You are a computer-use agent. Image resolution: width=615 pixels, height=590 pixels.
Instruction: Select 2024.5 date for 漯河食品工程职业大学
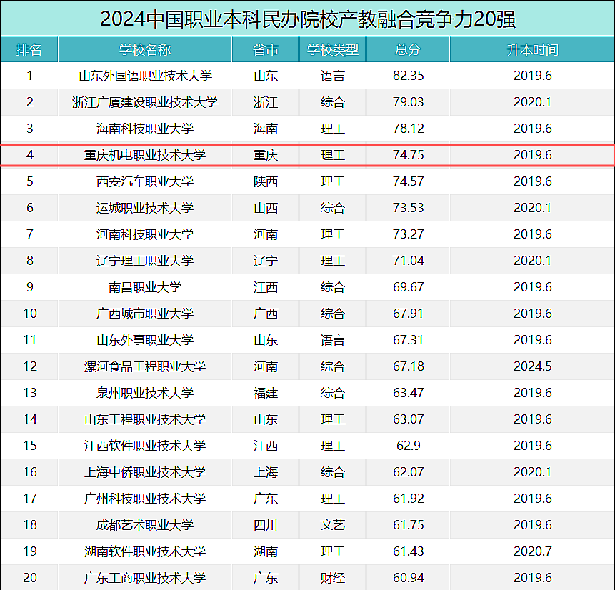[x=532, y=366]
